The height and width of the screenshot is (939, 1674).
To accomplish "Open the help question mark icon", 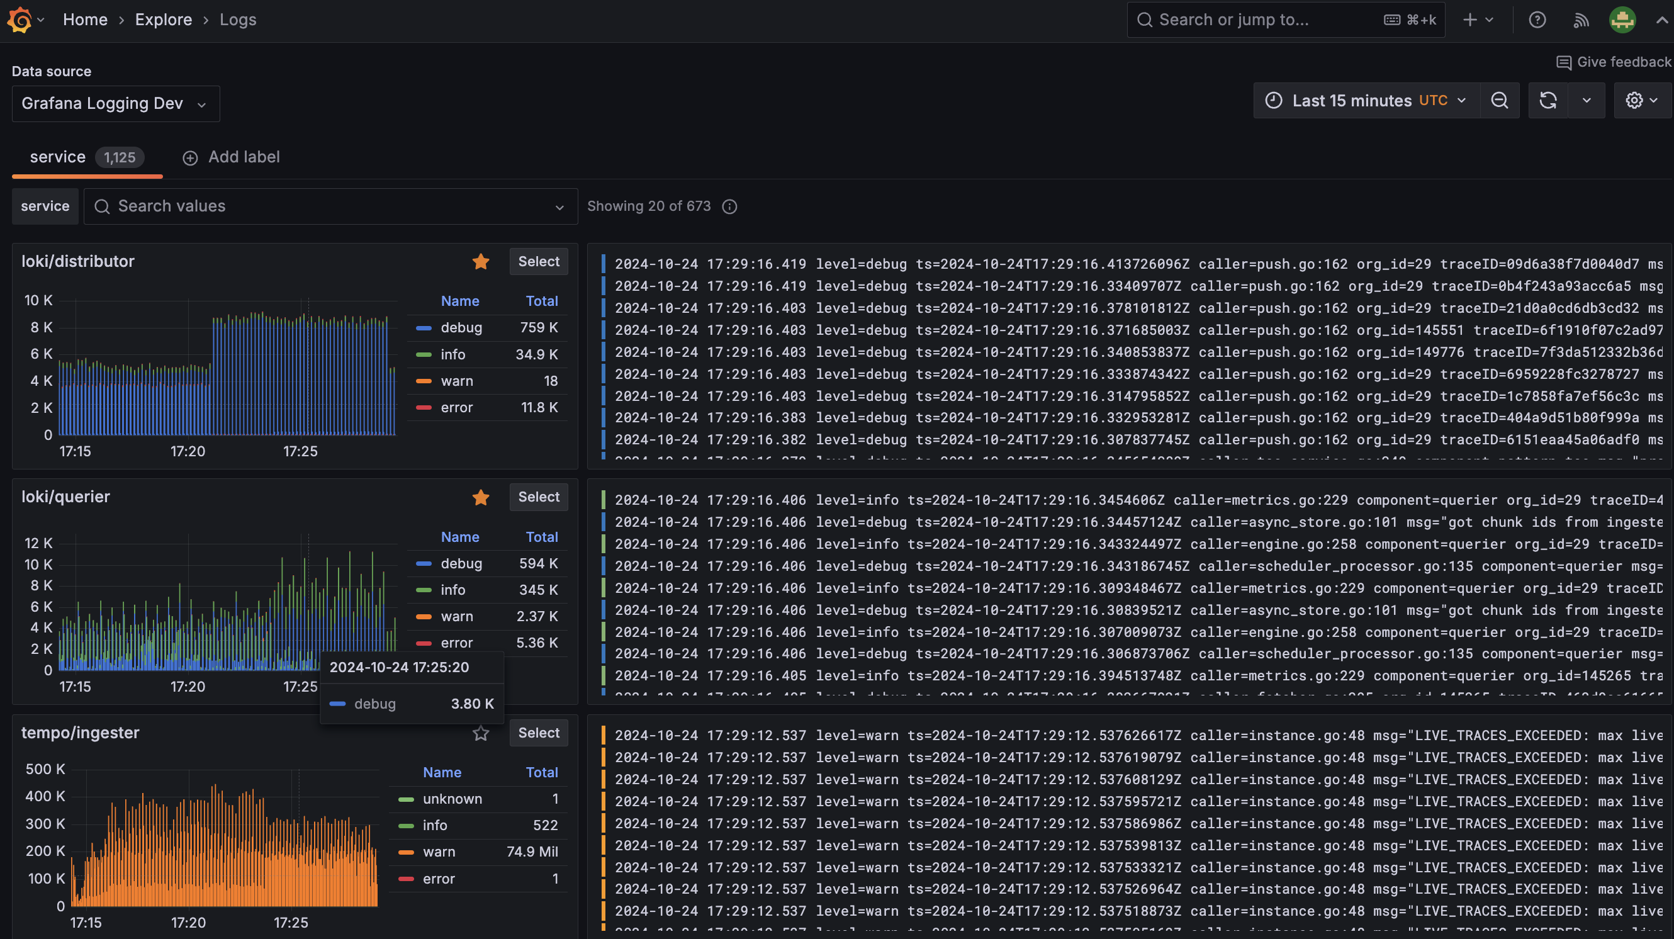I will [1537, 20].
